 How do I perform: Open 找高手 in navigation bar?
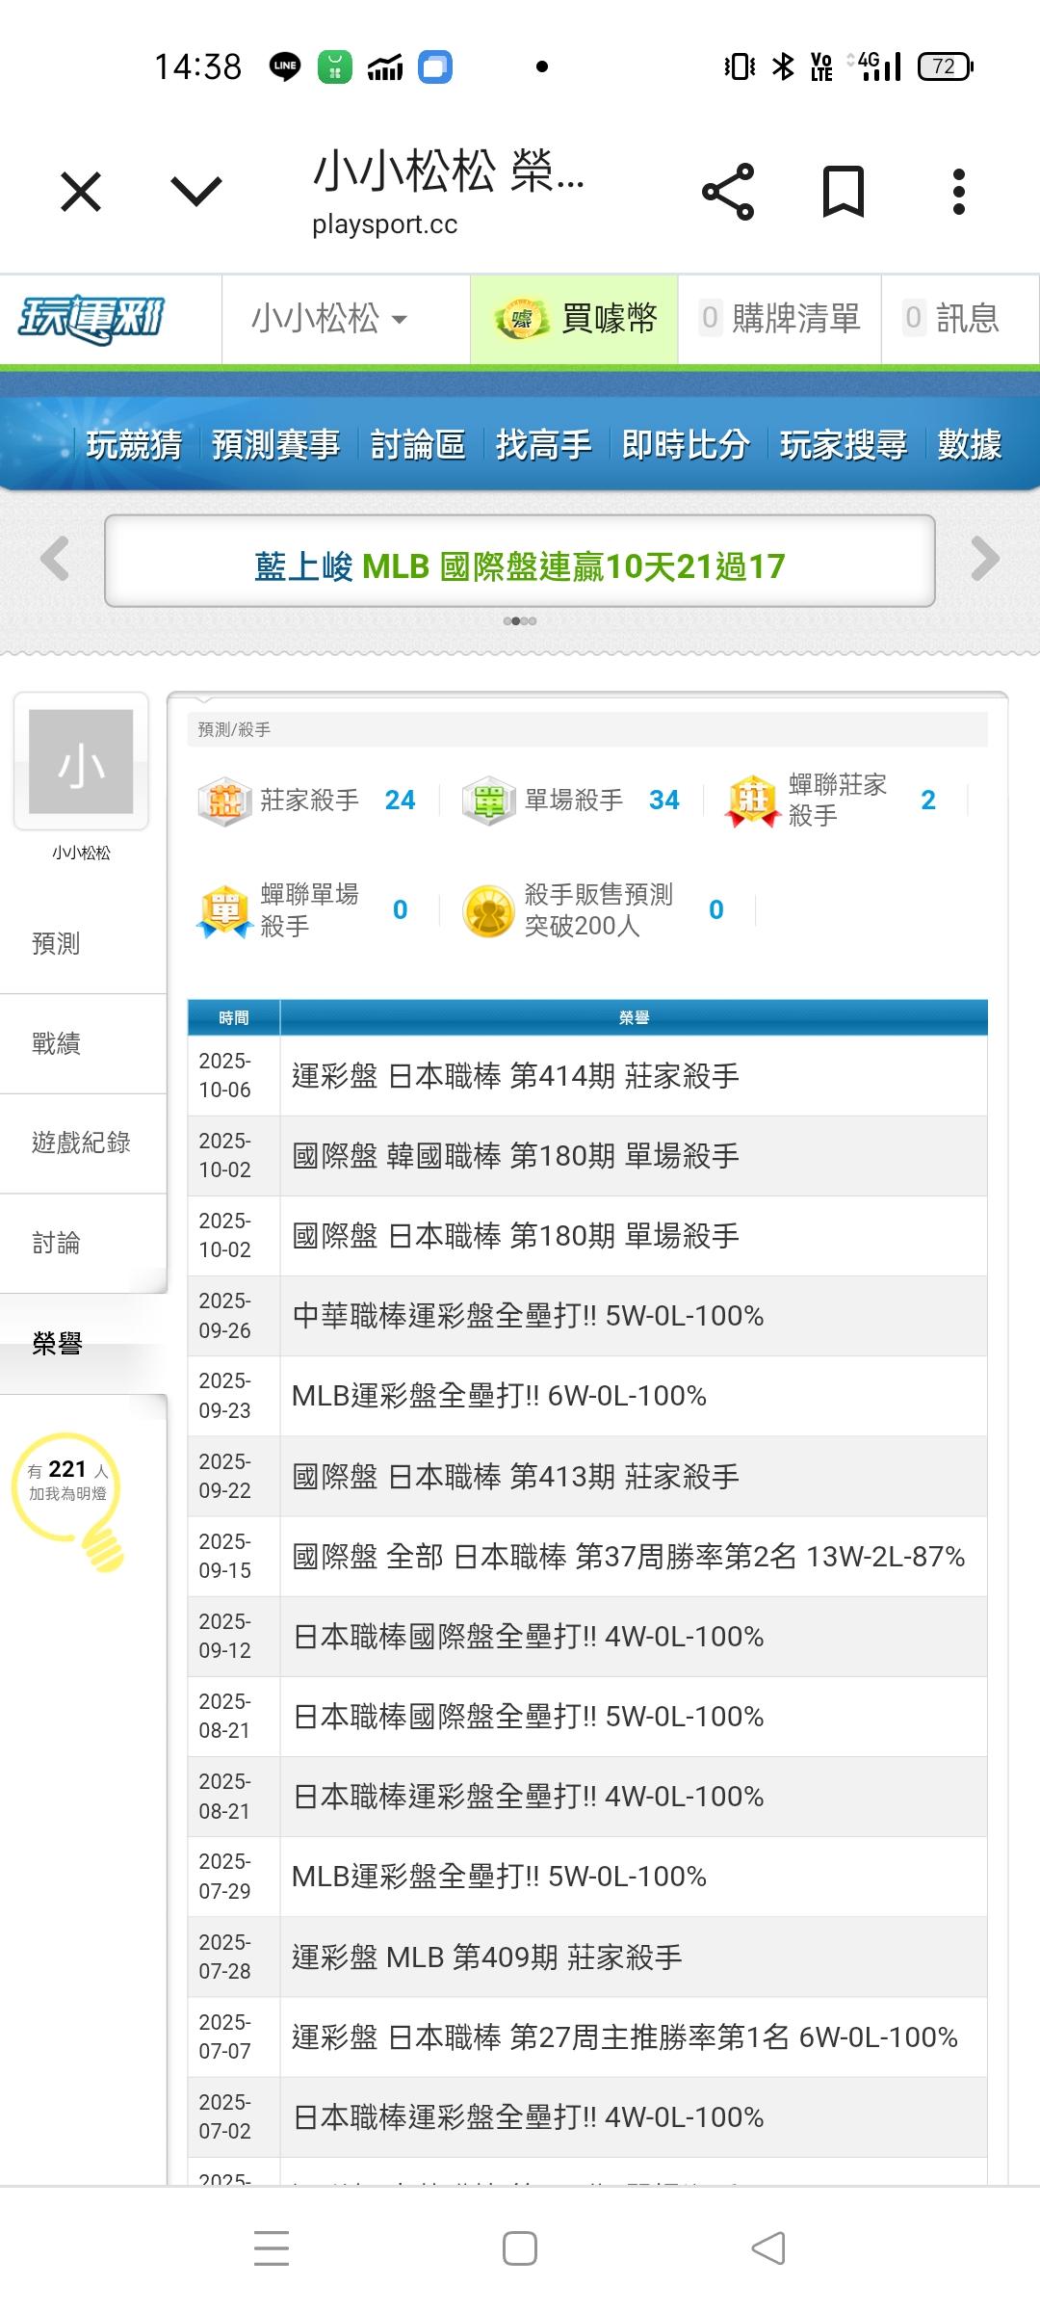(544, 444)
